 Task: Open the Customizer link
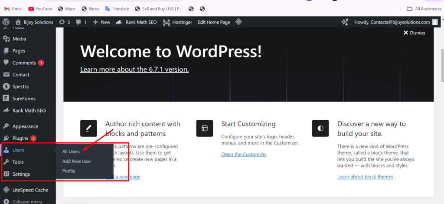pyautogui.click(x=244, y=155)
